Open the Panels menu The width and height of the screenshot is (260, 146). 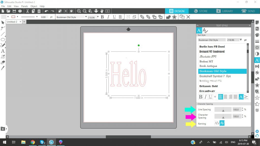coord(25,6)
